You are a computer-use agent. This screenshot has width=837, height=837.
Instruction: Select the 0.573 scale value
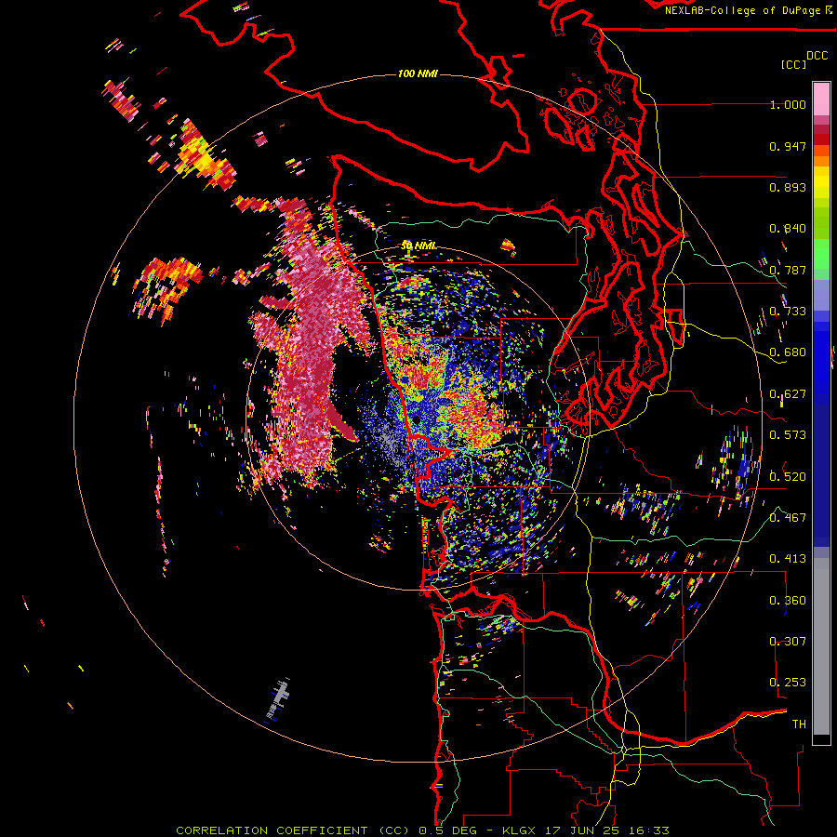788,435
